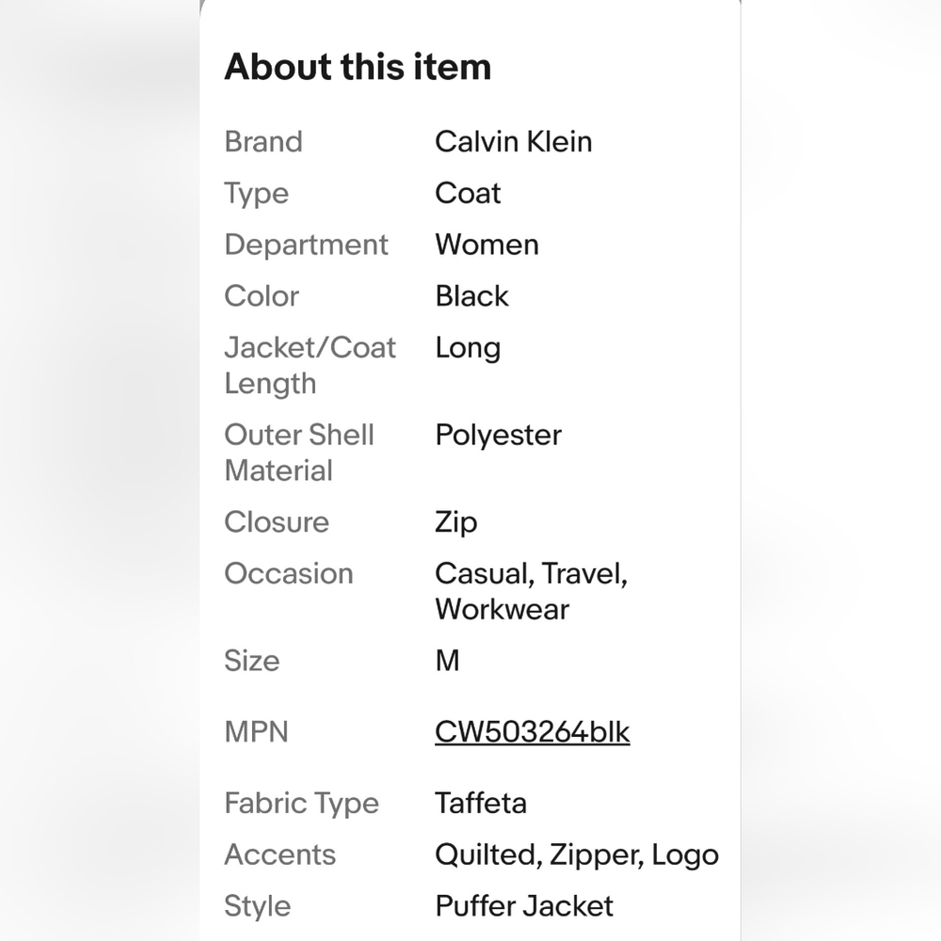
Task: Click the Size M value
Action: [448, 661]
